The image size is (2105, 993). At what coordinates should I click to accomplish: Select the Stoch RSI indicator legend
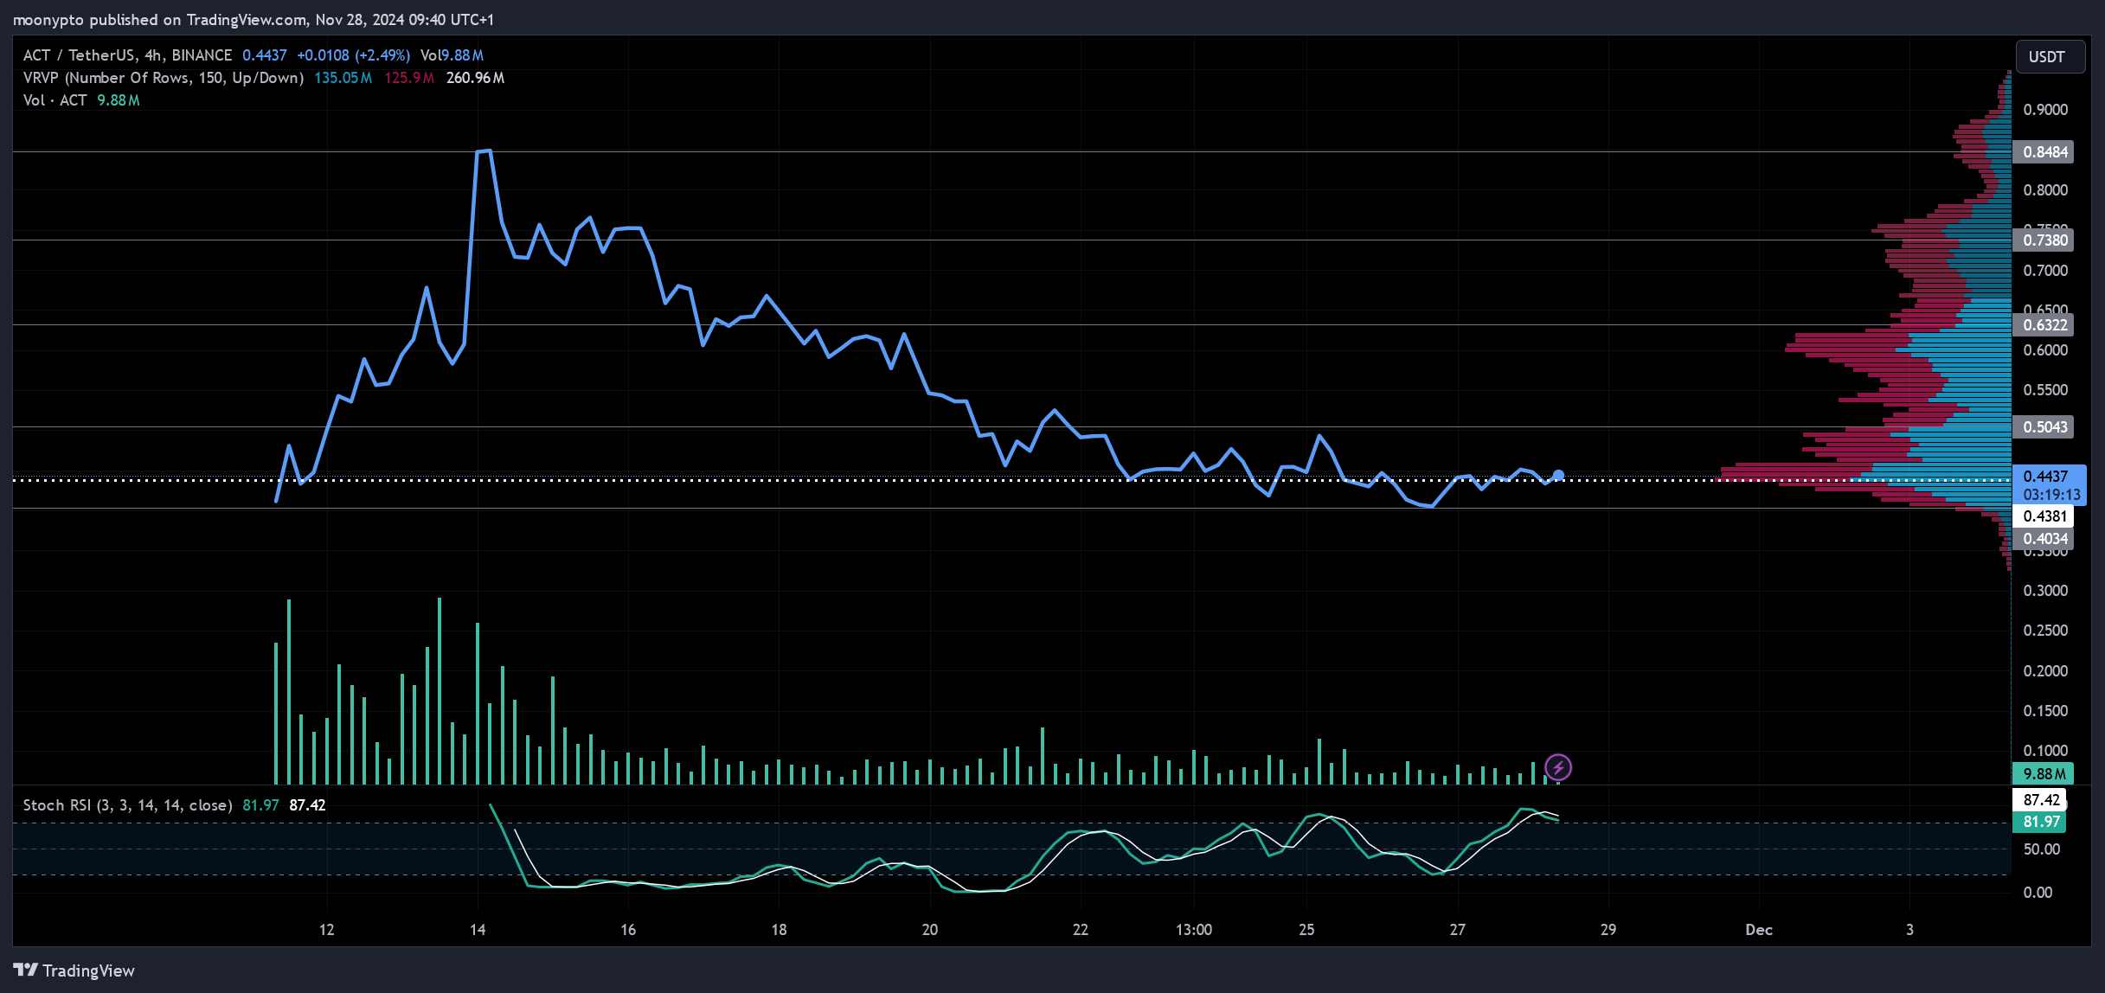point(127,805)
